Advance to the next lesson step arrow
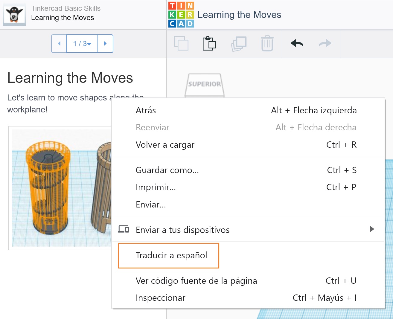The width and height of the screenshot is (393, 319). coord(105,44)
